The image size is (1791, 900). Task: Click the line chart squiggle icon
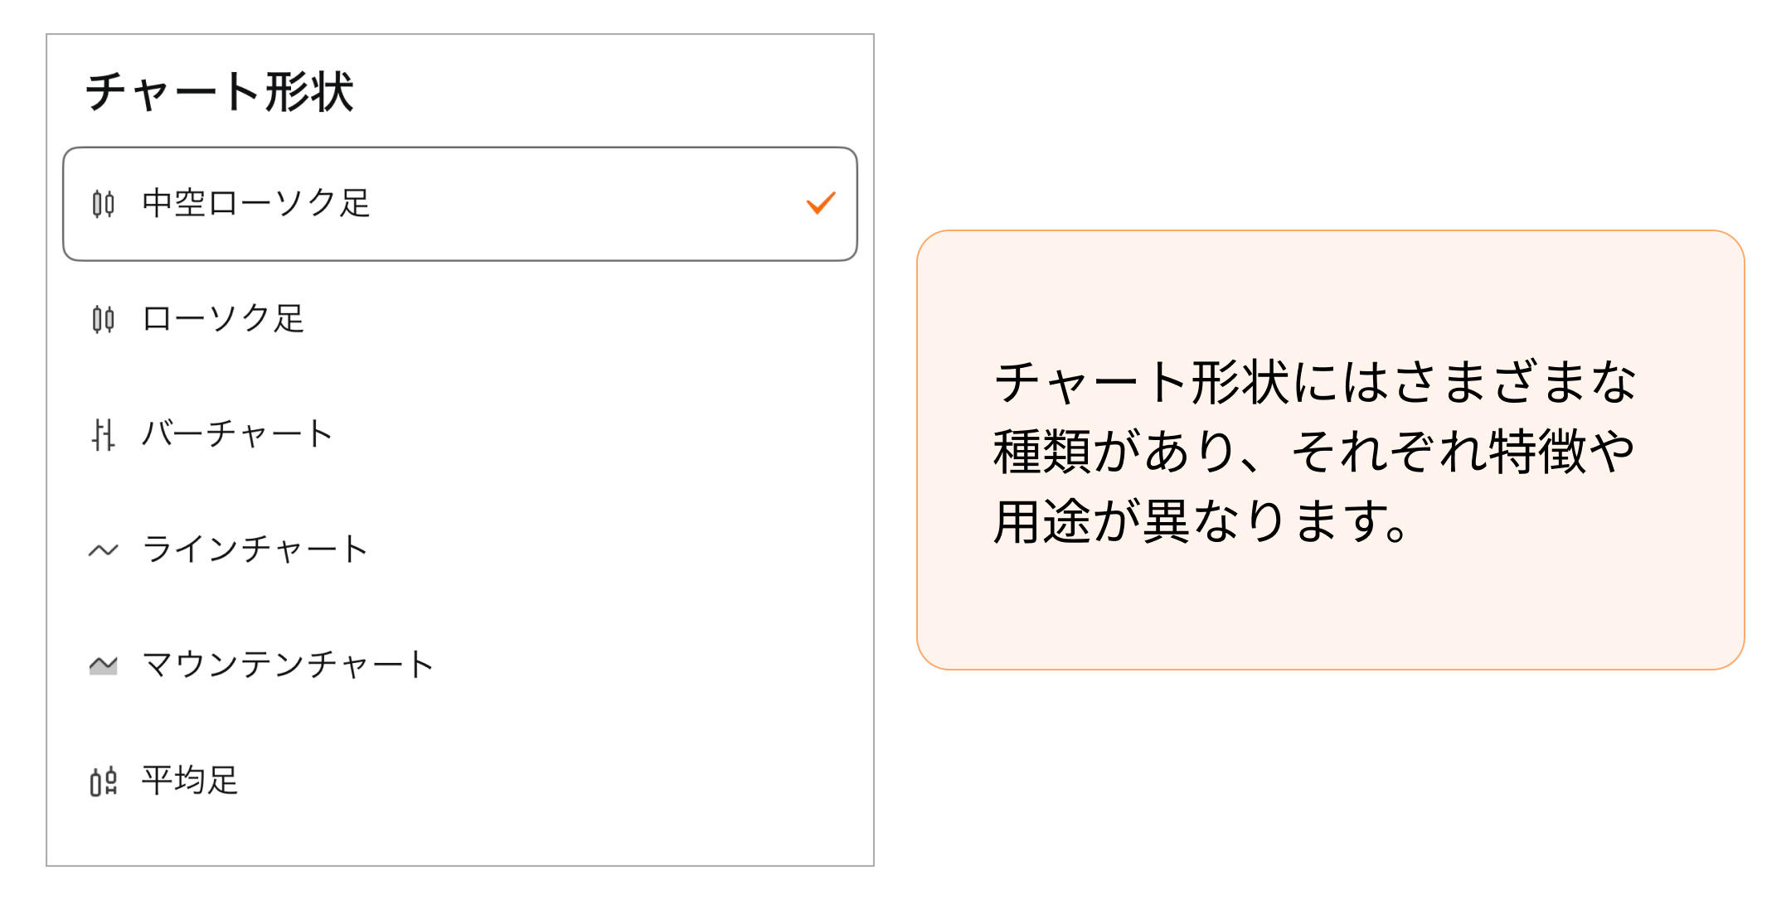[x=103, y=549]
